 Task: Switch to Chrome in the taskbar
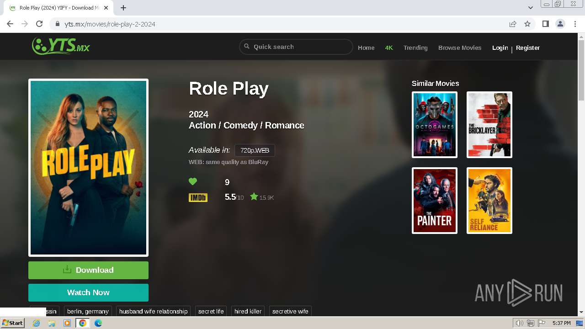(x=83, y=323)
